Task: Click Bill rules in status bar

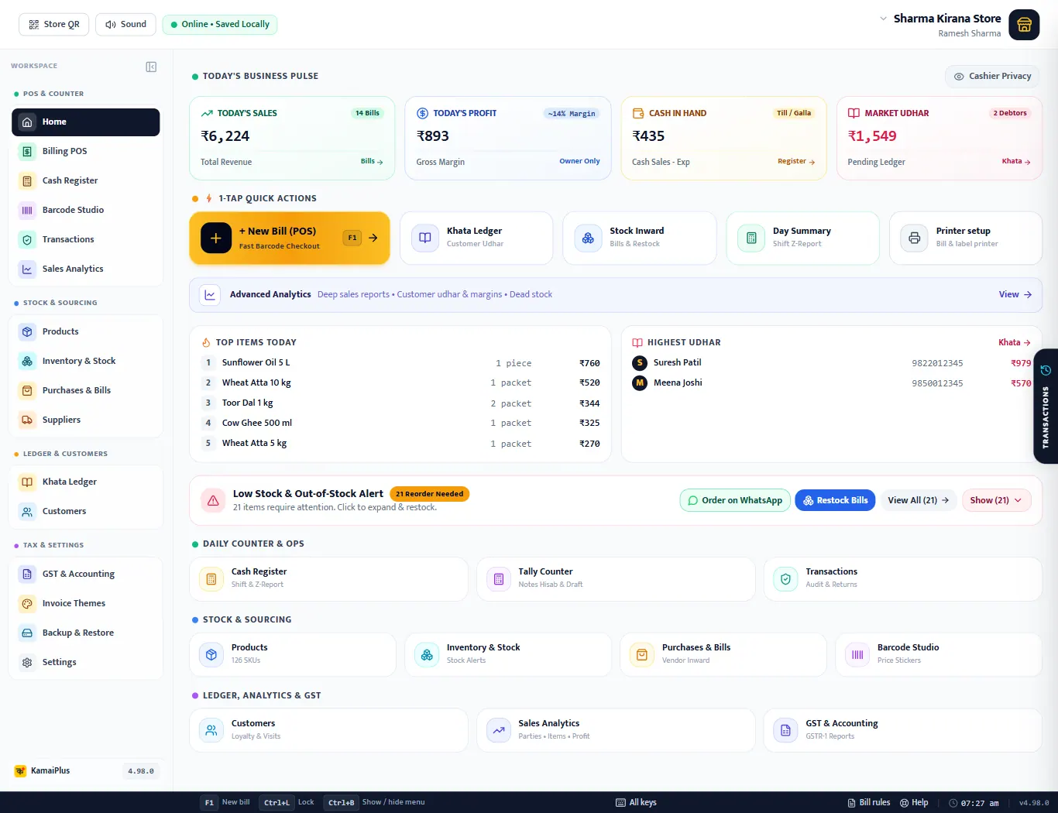Action: tap(868, 802)
